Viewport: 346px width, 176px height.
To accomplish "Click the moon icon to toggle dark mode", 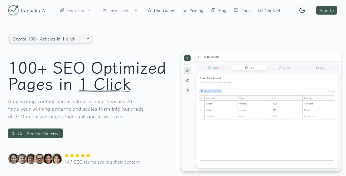I will click(x=302, y=10).
